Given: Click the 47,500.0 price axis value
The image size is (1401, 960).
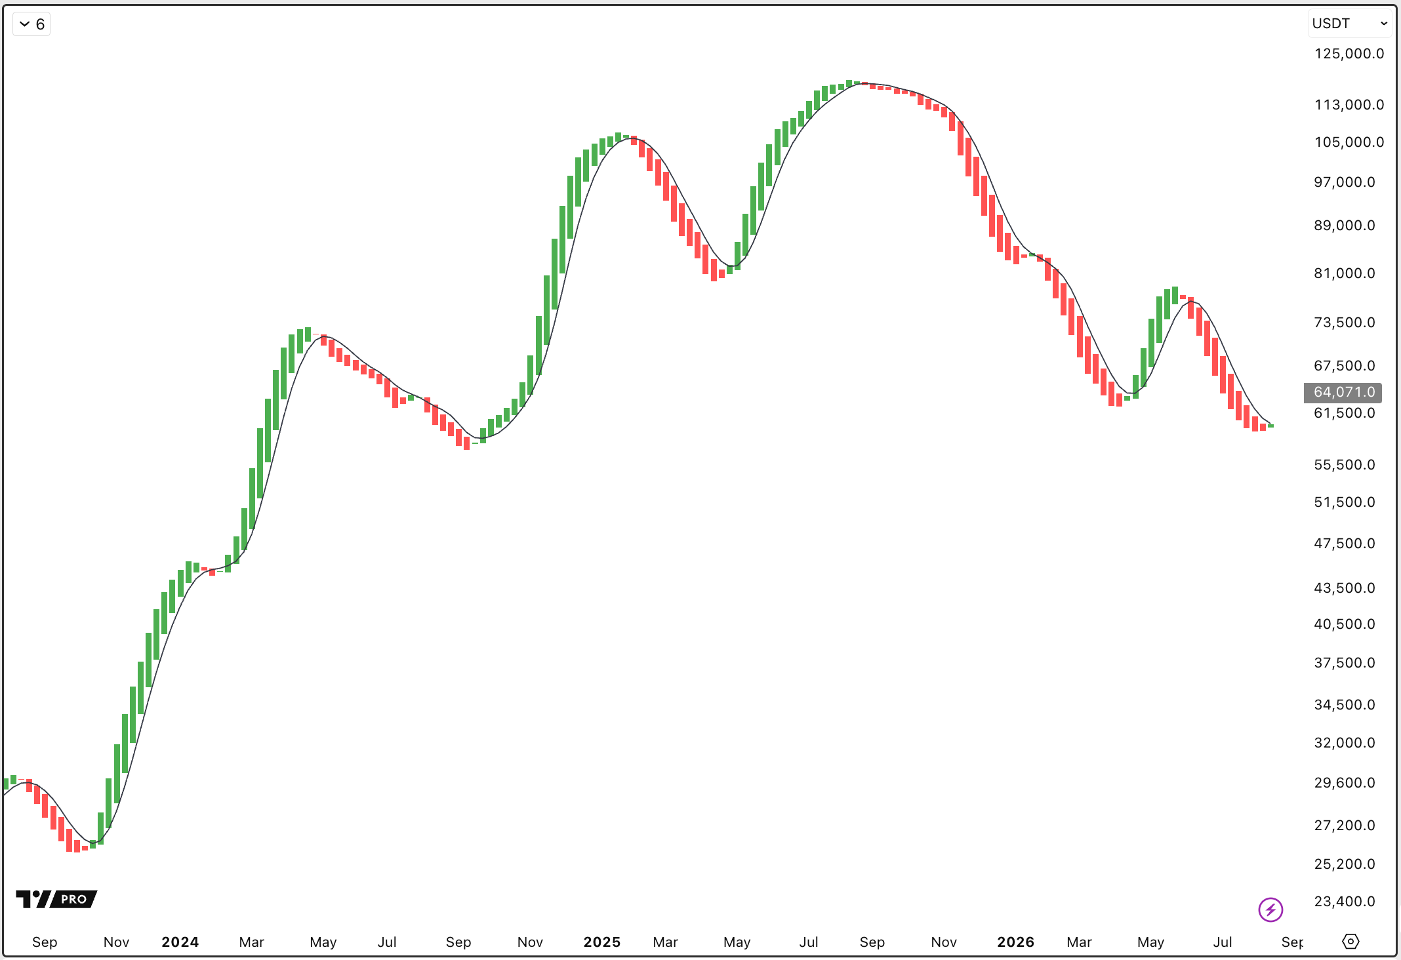Looking at the screenshot, I should pos(1345,544).
